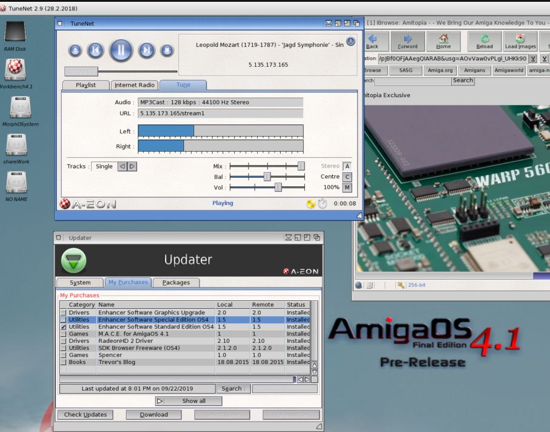Screen dimensions: 550x432
Task: Open the Amigaworld bookmark
Action: point(509,70)
